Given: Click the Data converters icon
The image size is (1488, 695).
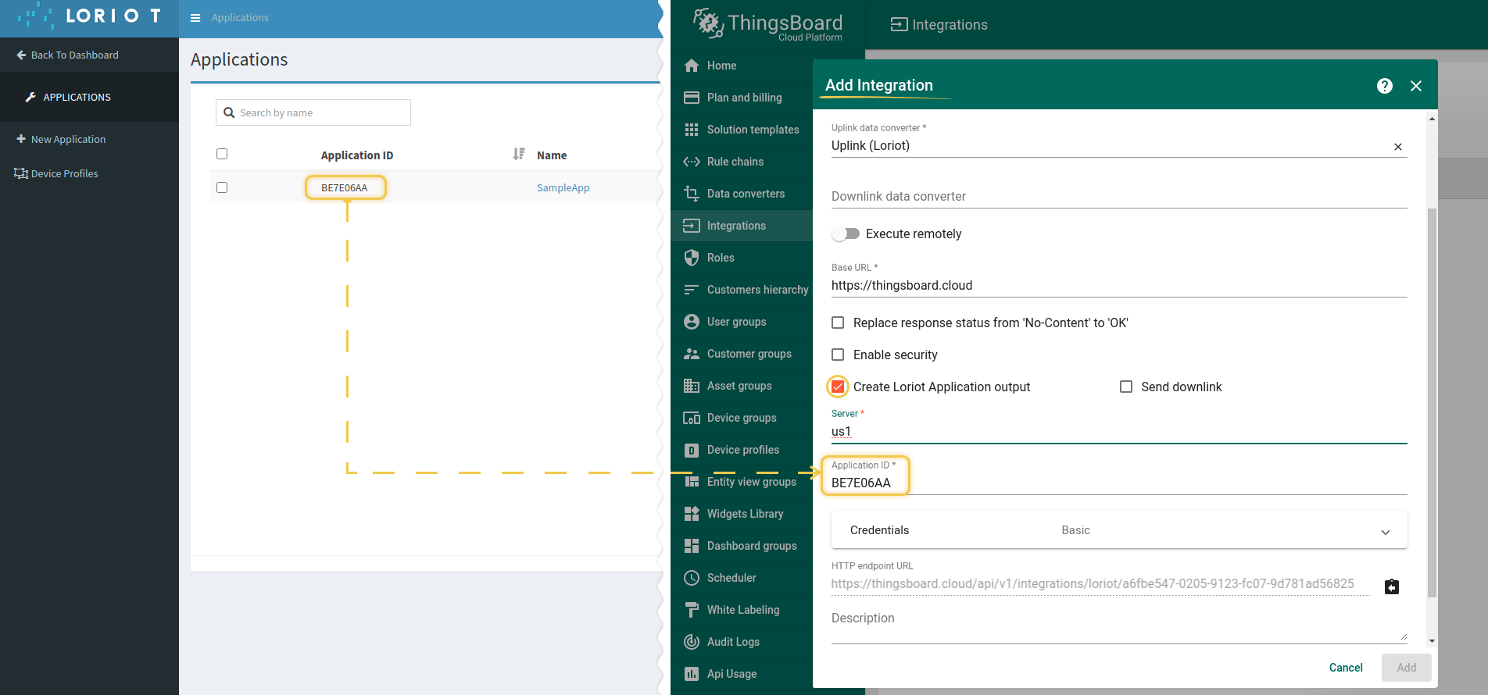Looking at the screenshot, I should click(692, 194).
